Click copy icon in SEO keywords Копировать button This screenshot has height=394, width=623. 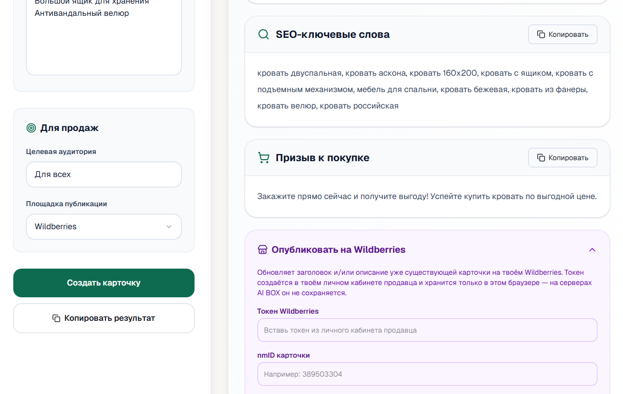pyautogui.click(x=541, y=34)
